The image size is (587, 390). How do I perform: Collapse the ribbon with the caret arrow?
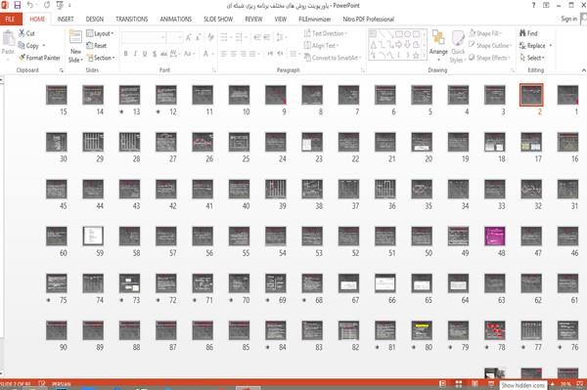(583, 70)
